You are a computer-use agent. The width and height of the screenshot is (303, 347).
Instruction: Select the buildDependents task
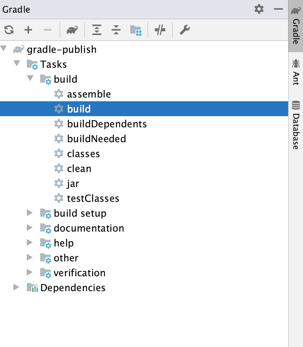[x=107, y=124]
